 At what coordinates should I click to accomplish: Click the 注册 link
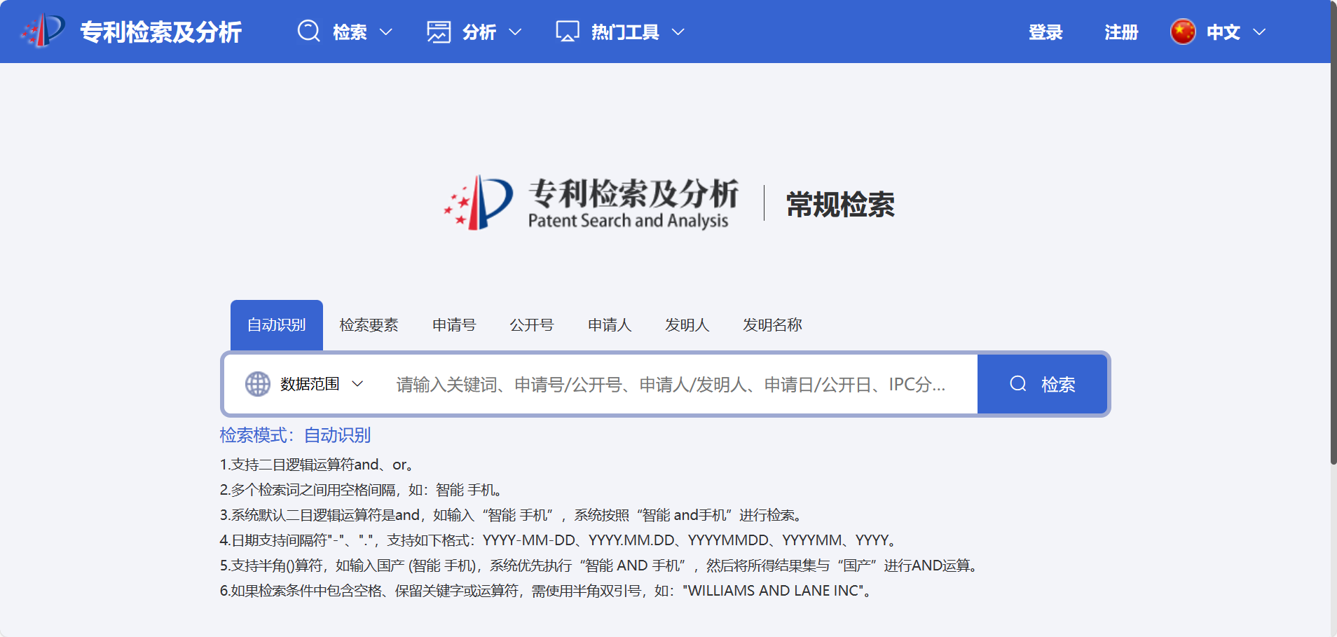point(1121,32)
